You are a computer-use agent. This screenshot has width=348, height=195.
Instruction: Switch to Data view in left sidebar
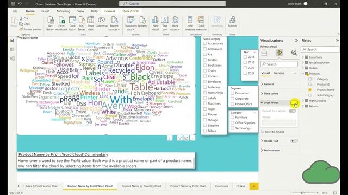click(x=12, y=49)
